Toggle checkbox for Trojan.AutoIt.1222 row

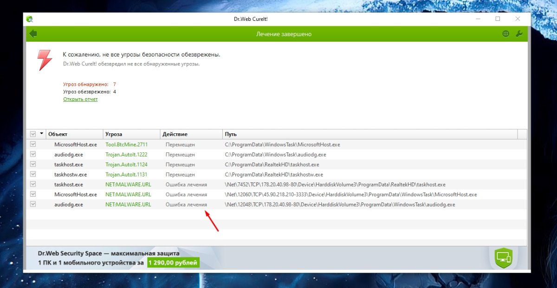pyautogui.click(x=33, y=154)
